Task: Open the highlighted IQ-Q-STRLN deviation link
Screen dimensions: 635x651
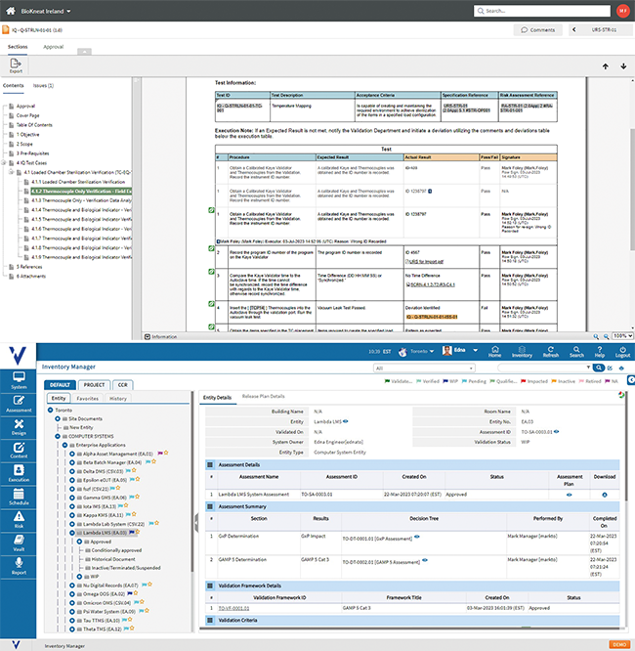Action: [432, 318]
